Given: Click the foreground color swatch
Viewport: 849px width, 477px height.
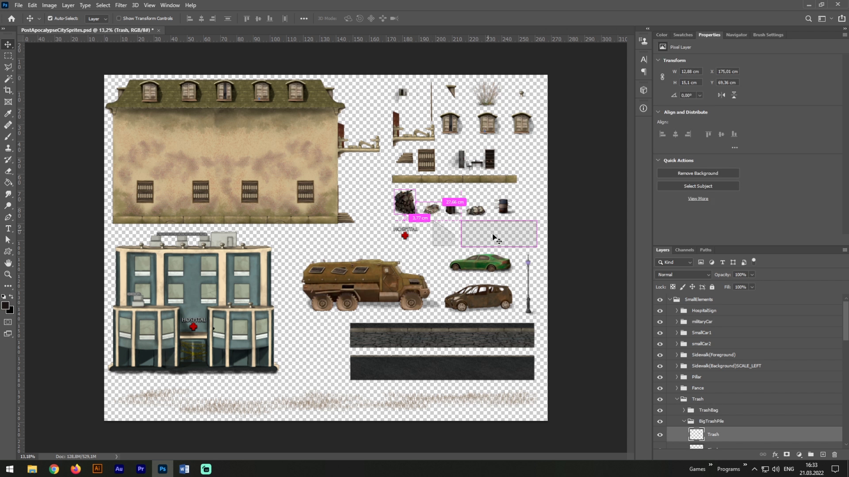Looking at the screenshot, I should [x=5, y=306].
